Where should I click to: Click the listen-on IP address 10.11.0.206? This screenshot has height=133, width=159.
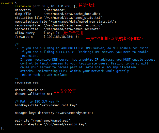[x=60, y=6]
